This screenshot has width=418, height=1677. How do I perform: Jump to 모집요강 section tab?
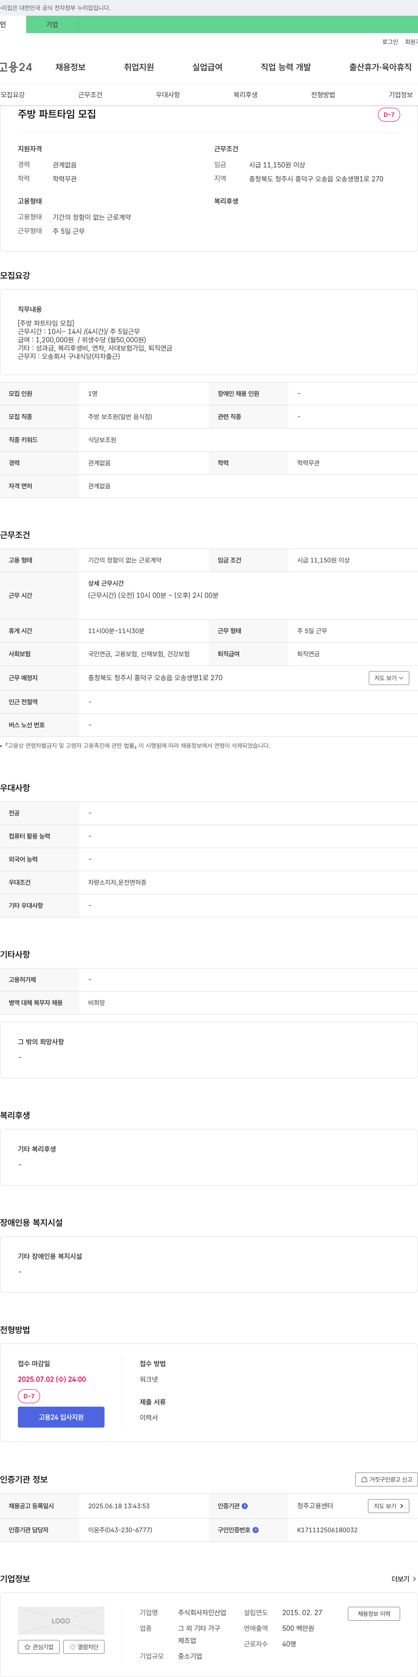point(12,95)
